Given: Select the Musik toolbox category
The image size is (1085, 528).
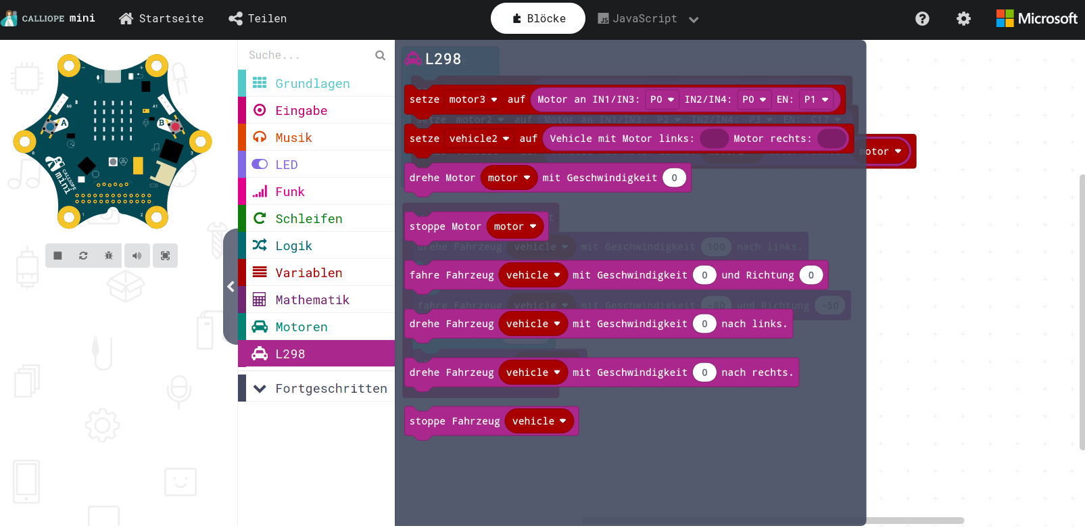Looking at the screenshot, I should click(316, 137).
